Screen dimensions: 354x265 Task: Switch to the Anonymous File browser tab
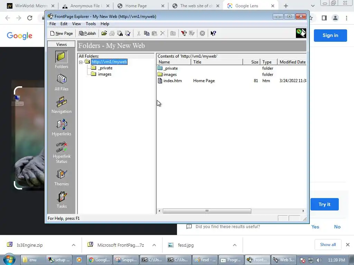(x=85, y=6)
